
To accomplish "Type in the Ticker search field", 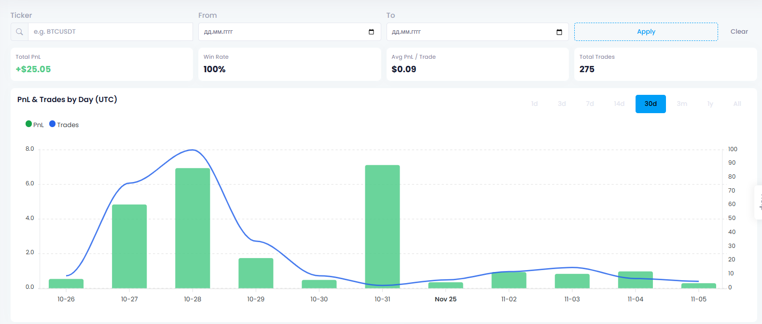I will tap(110, 32).
